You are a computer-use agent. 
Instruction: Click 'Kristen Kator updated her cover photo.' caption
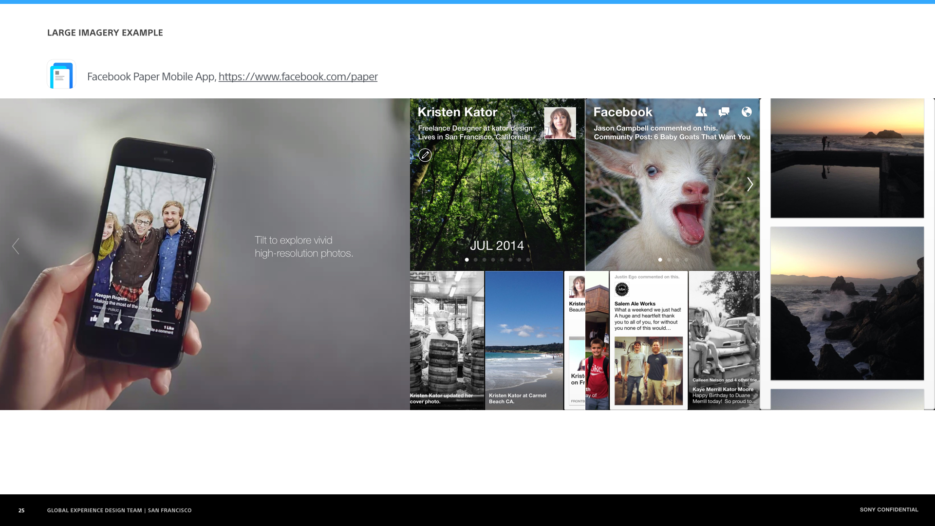click(x=441, y=398)
